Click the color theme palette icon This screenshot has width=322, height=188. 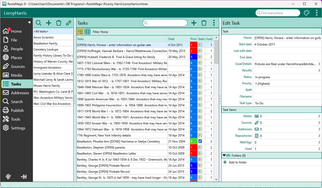pos(306,13)
